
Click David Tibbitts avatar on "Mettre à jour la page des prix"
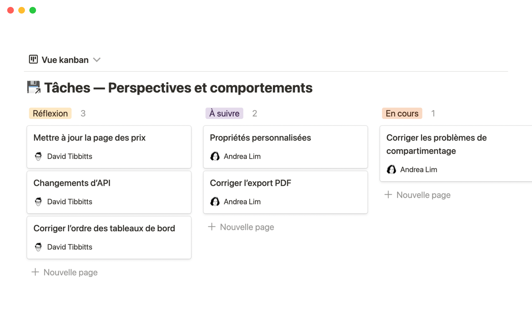coord(39,156)
